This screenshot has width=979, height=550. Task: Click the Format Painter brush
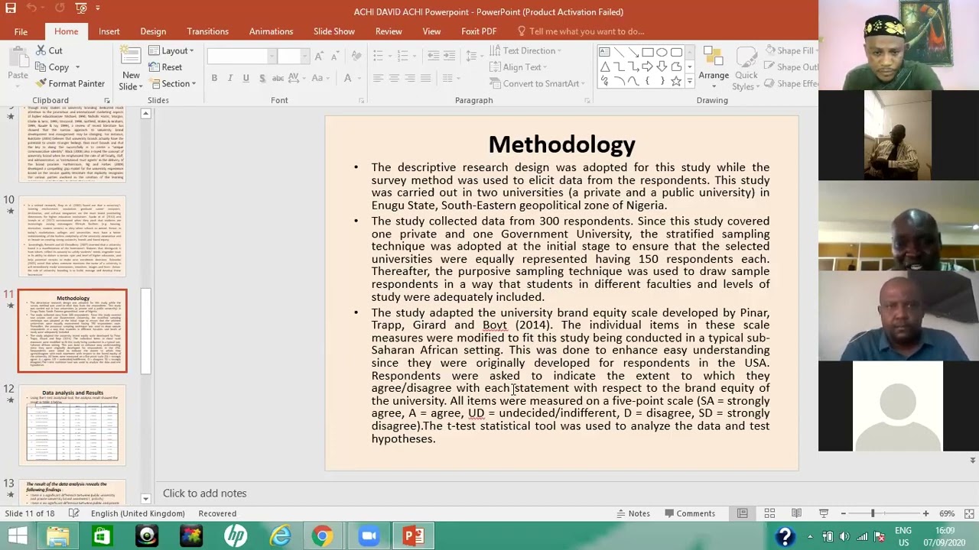pyautogui.click(x=70, y=84)
